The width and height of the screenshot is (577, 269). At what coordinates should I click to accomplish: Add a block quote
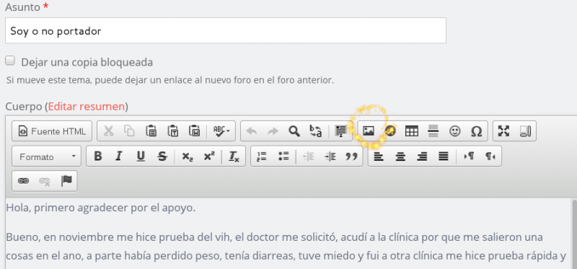click(352, 156)
